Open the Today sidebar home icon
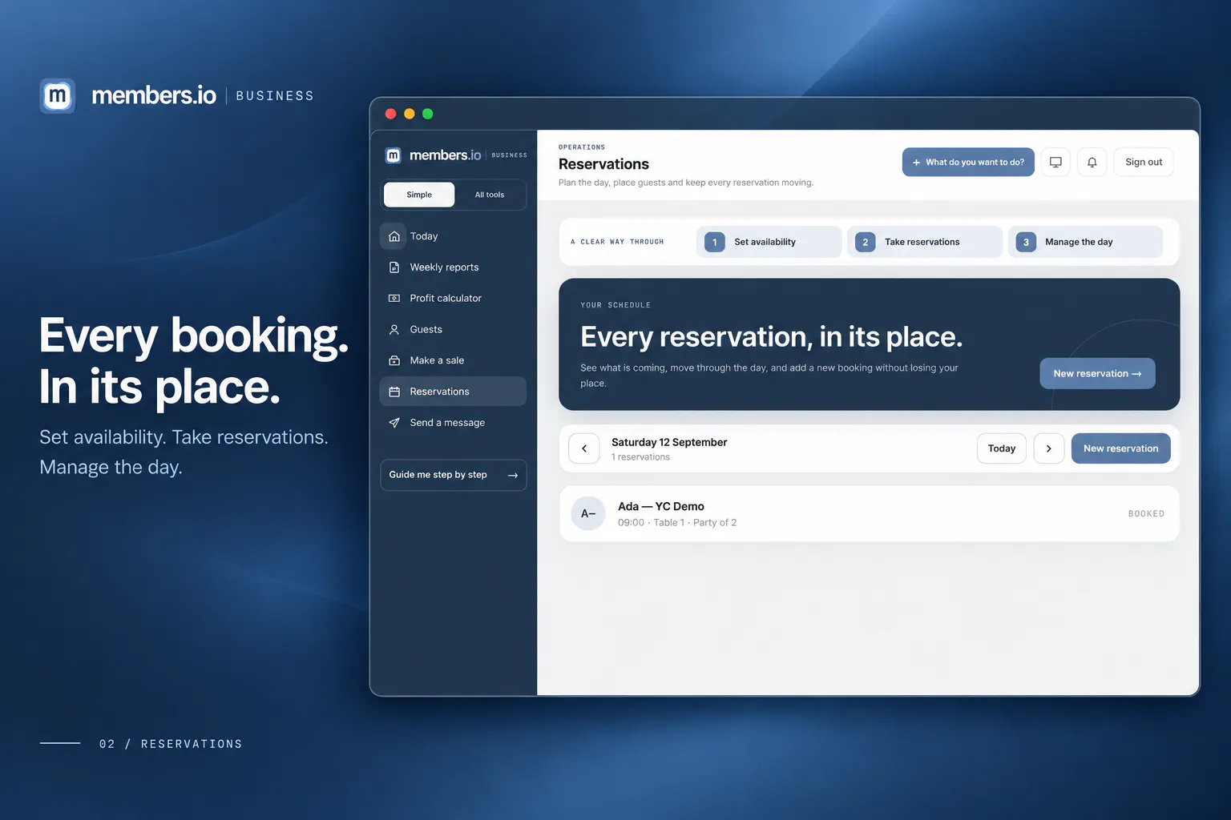This screenshot has width=1231, height=820. (394, 236)
